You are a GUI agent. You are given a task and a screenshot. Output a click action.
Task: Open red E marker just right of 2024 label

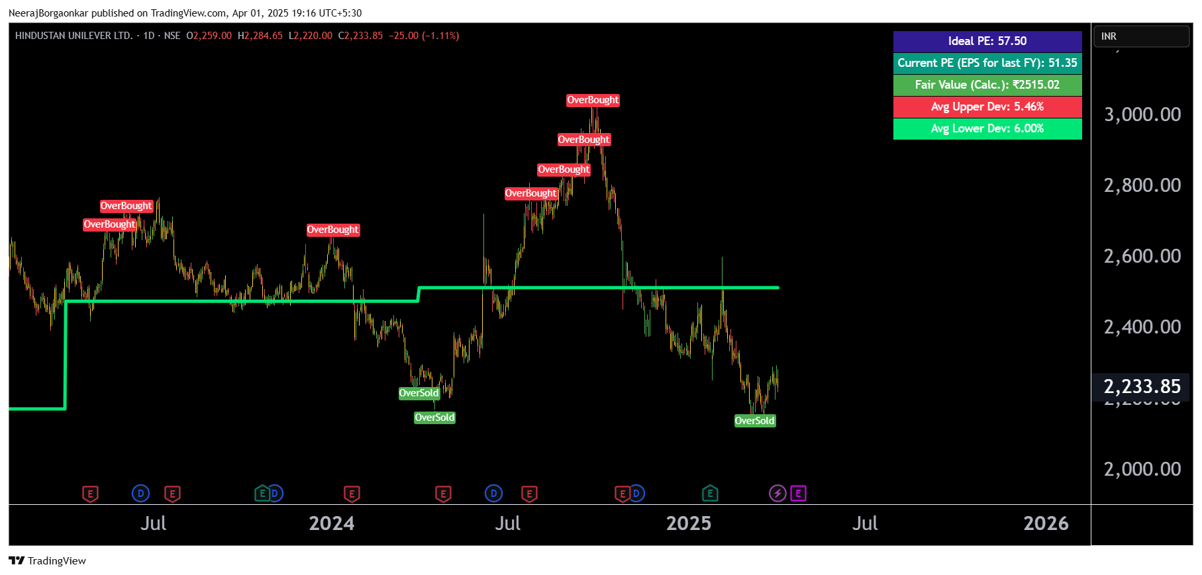point(352,494)
